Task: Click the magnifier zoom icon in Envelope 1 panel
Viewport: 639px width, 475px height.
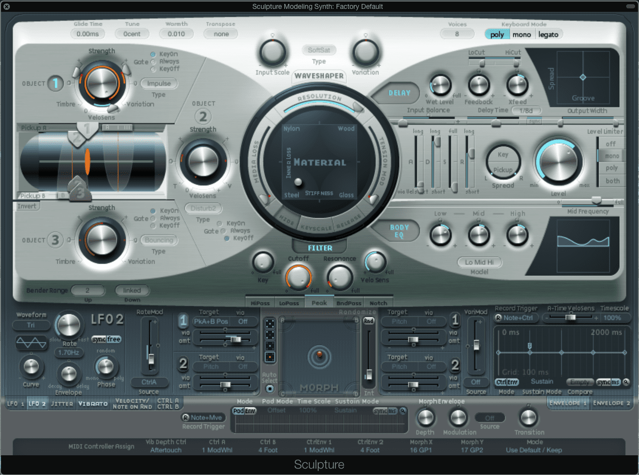Action: [x=625, y=382]
